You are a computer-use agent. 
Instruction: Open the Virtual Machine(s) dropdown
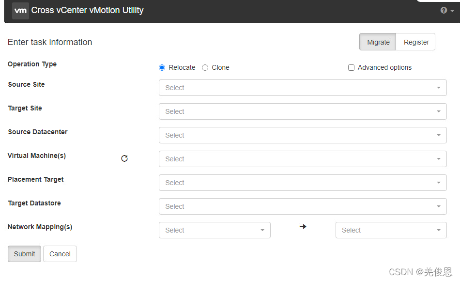303,159
